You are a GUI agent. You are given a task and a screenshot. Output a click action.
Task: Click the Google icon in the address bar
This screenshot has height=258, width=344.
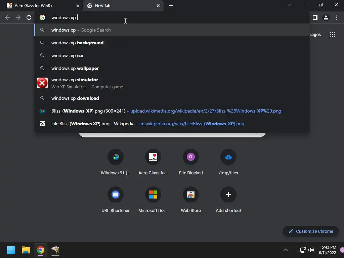coord(42,17)
